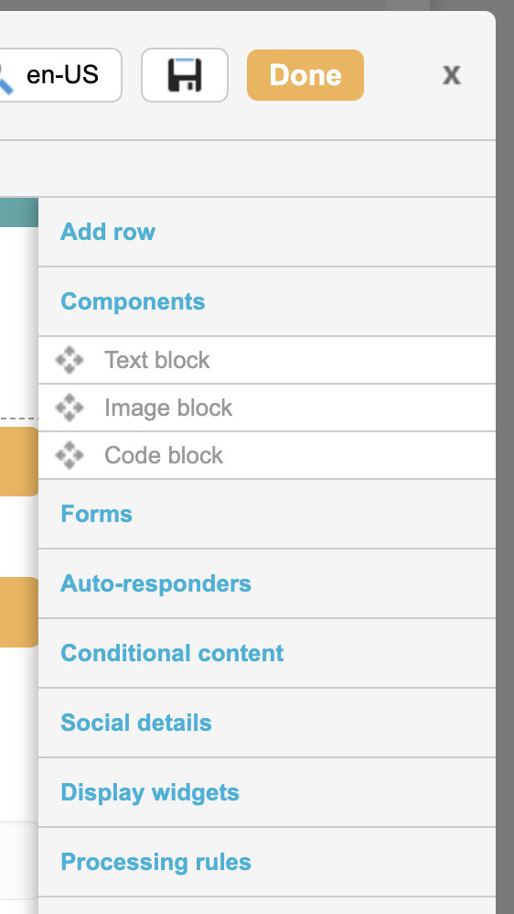
Task: Click the move icon beside Image block
Action: tap(70, 408)
